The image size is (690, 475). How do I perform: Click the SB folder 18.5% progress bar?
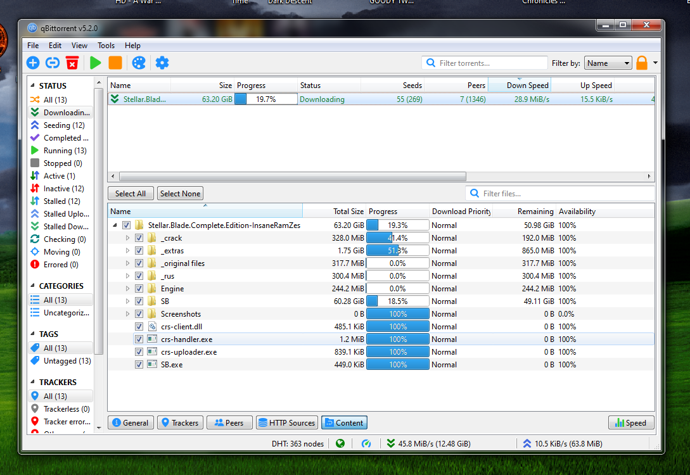coord(397,301)
